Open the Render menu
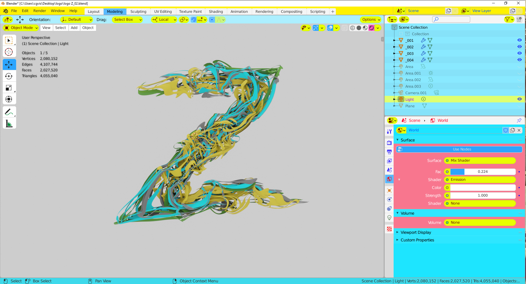Screen dimensions: 526x284 40,11
